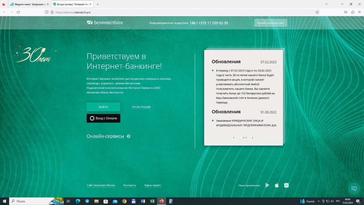364x205 pixels.
Task: Go back using the browser back arrow
Action: [5, 12]
